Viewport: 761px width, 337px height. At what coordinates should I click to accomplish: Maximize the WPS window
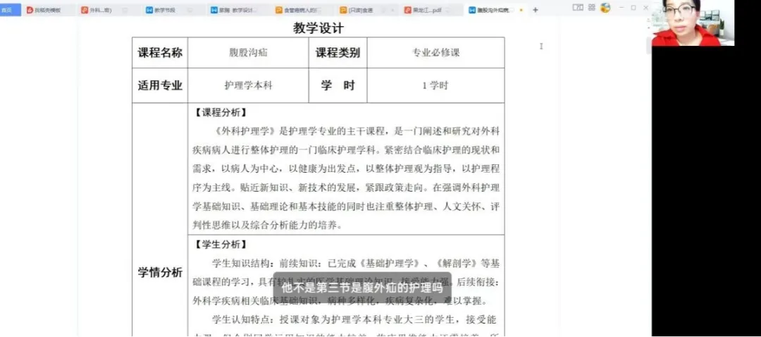coord(633,8)
